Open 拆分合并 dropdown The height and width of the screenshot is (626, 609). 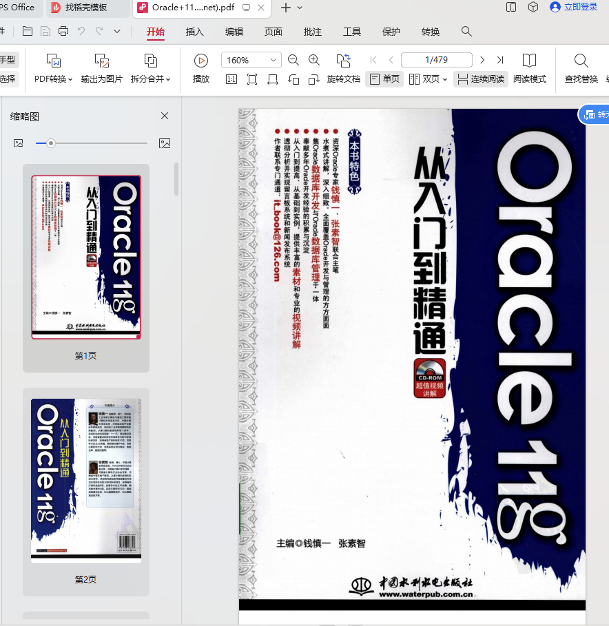tap(150, 68)
